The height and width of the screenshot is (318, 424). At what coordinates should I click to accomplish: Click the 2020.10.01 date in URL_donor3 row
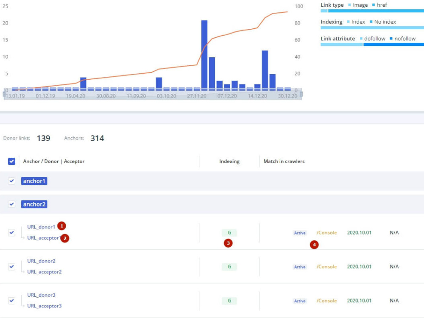point(359,301)
